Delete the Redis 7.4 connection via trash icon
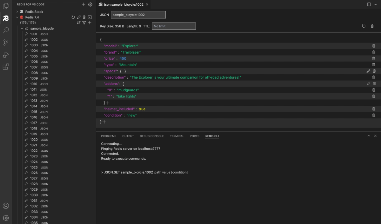 [84, 17]
